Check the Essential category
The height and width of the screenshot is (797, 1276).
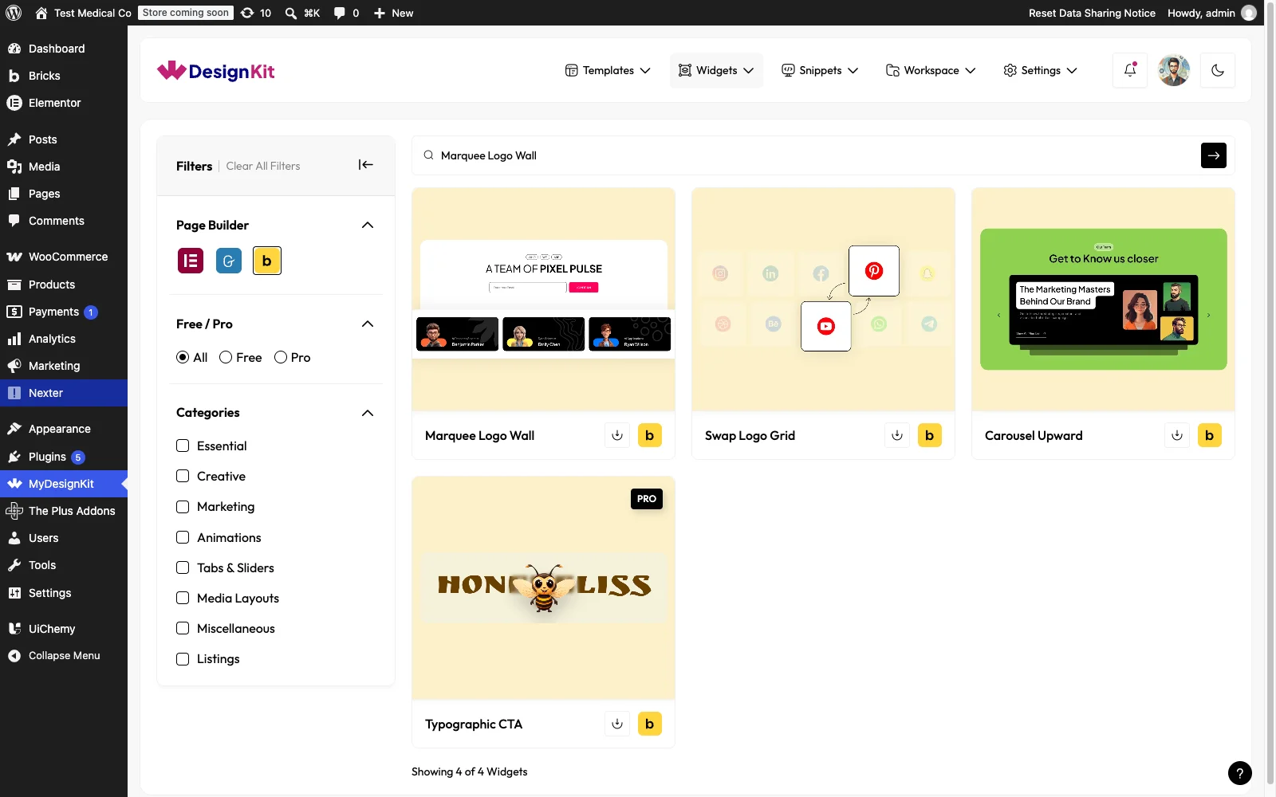[183, 446]
